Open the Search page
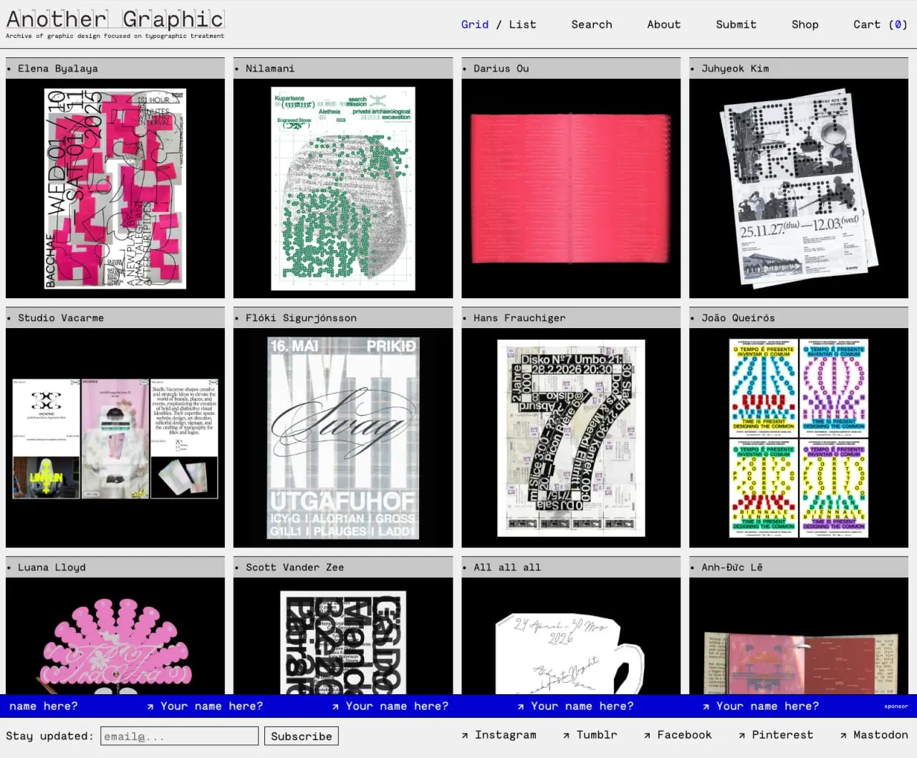The width and height of the screenshot is (917, 758). tap(592, 24)
